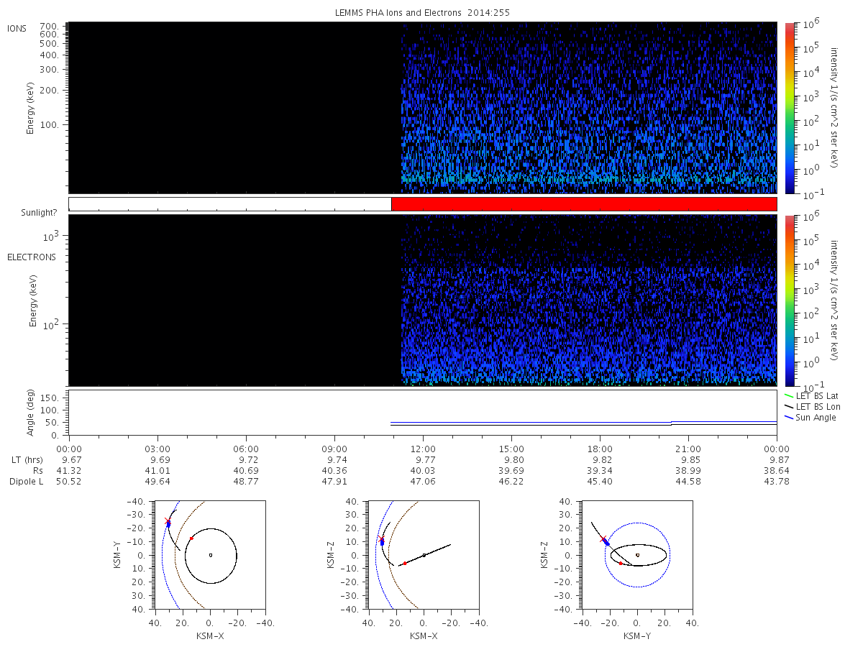Click the blue Sun Angle legend line
This screenshot has height=647, width=863.
[789, 418]
